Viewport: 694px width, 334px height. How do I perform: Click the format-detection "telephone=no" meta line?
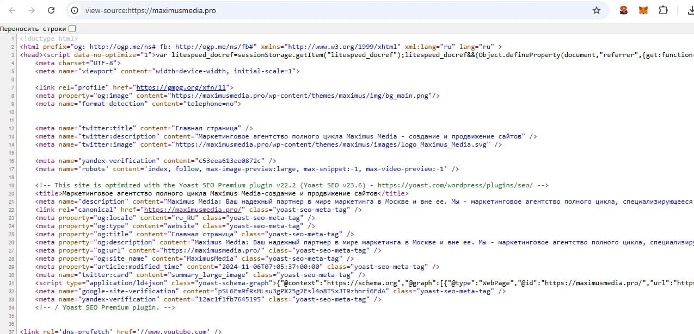(138, 104)
